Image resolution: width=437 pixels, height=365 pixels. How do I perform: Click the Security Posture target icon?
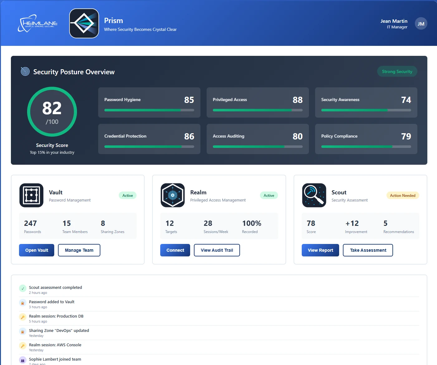pos(25,71)
